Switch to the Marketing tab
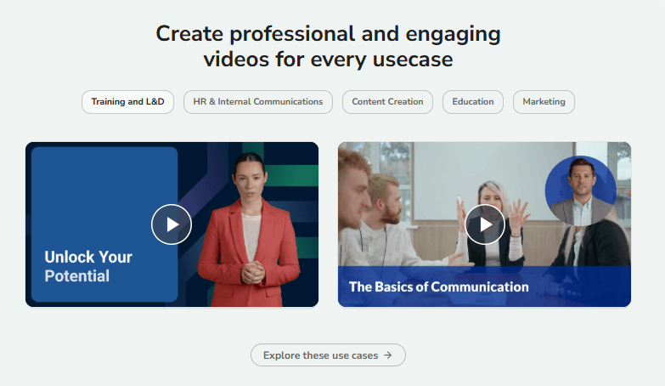This screenshot has width=665, height=386. [x=544, y=102]
